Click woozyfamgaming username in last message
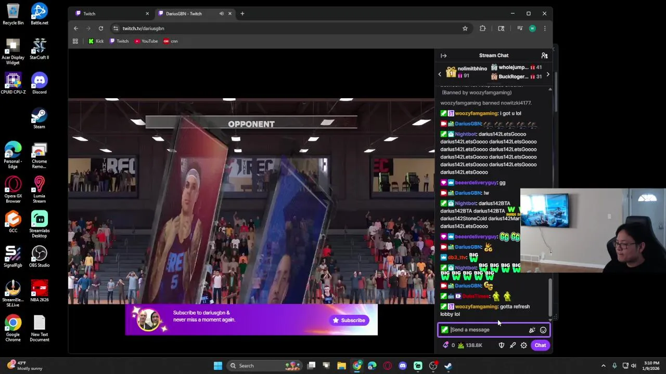 (x=476, y=306)
